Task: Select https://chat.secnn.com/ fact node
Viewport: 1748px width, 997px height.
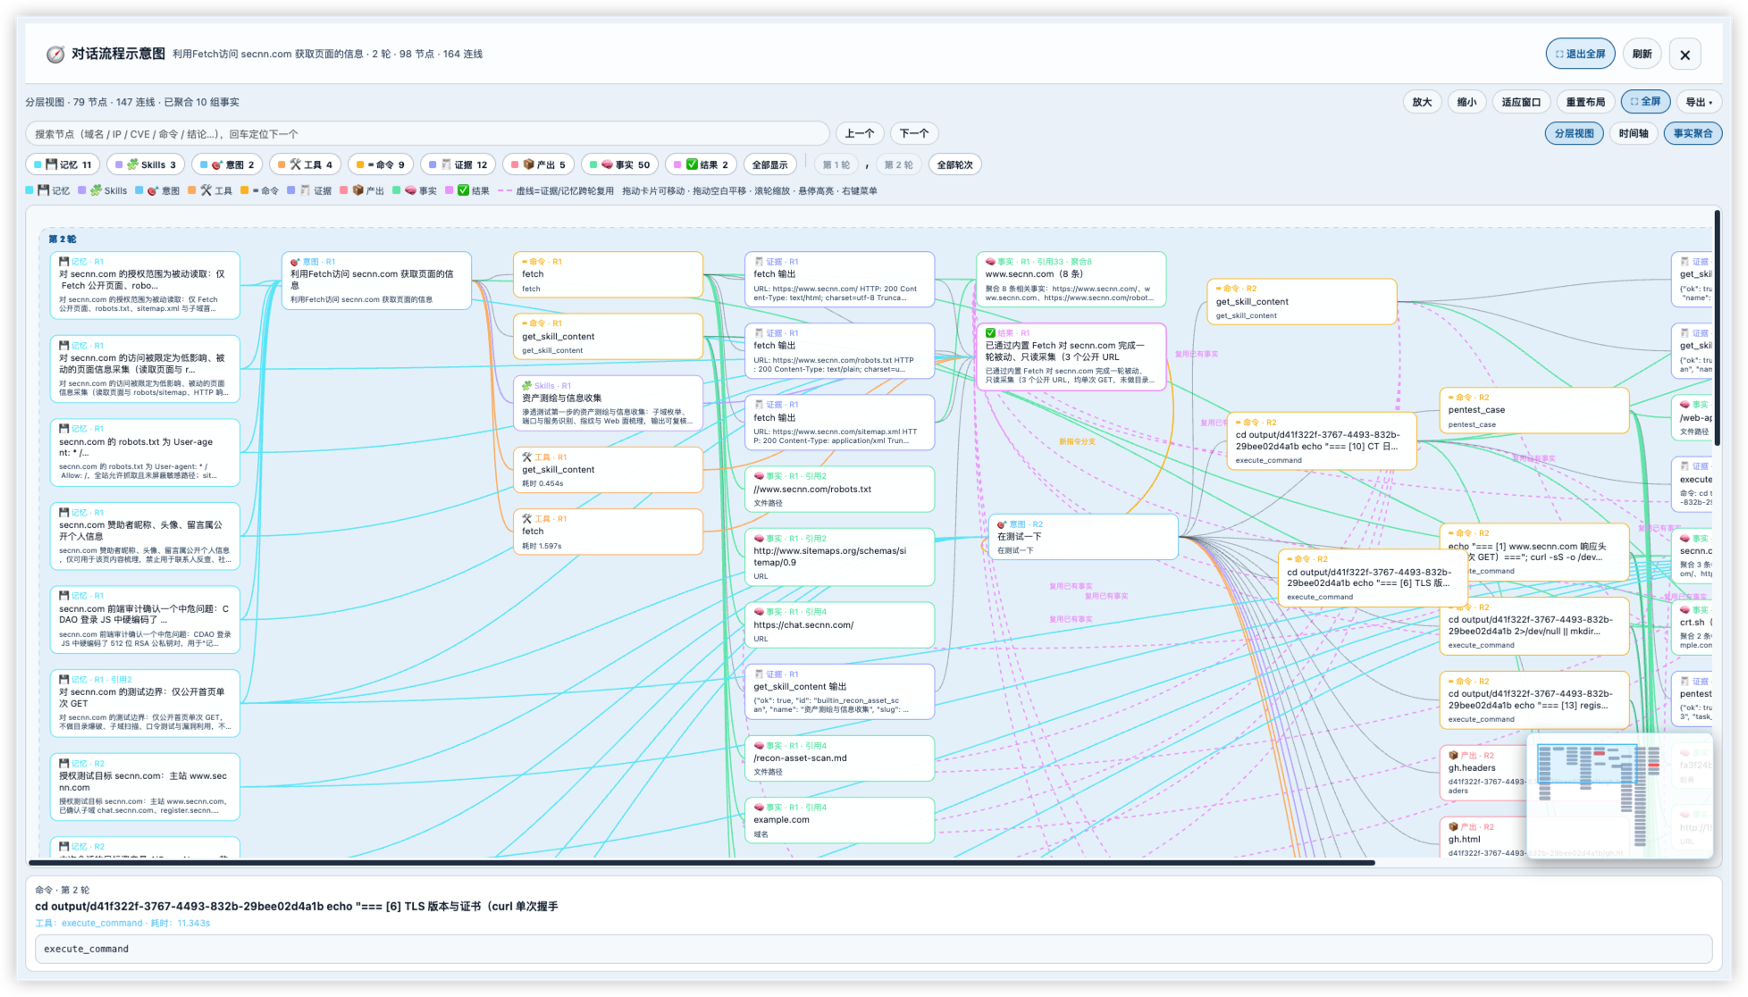Action: point(839,624)
